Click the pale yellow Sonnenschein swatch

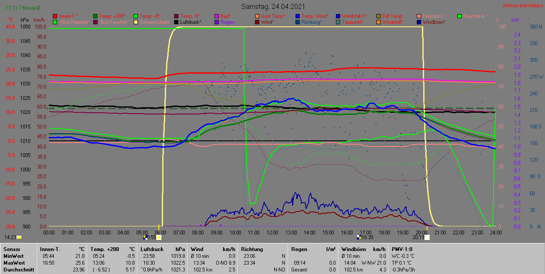[x=136, y=22]
